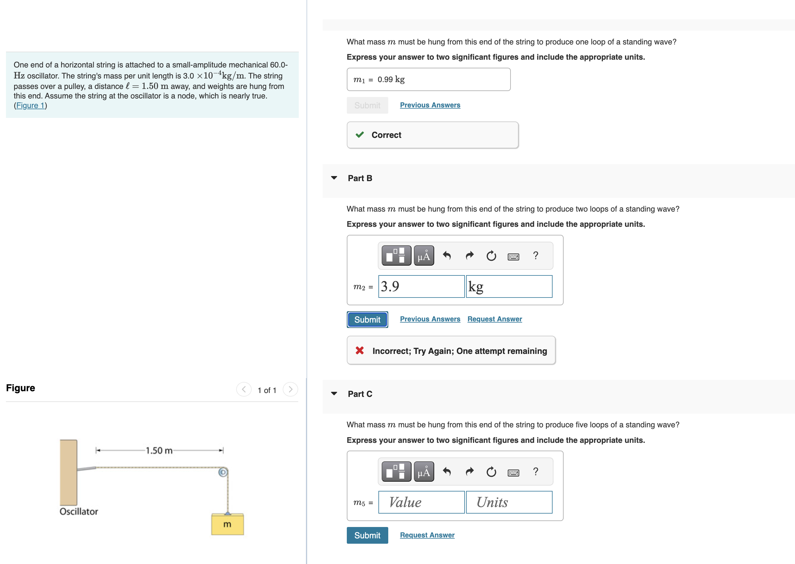Open the keyboard icon in Part C editor
The width and height of the screenshot is (795, 564).
[x=513, y=472]
